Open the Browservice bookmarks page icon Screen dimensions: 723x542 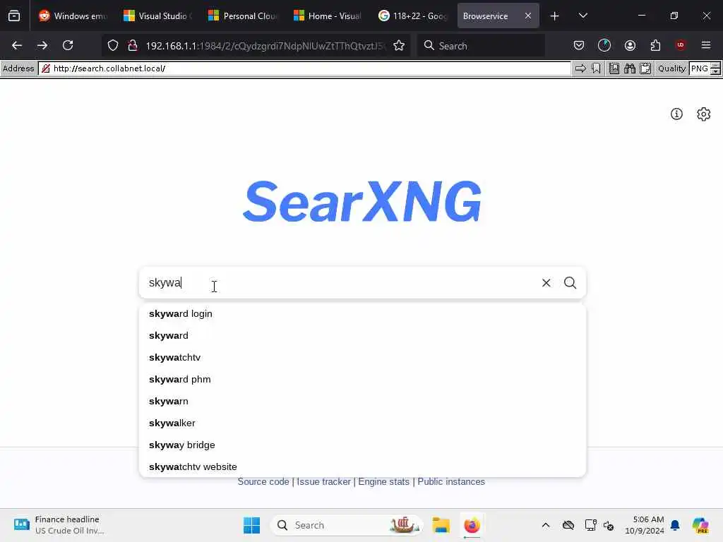click(x=614, y=68)
